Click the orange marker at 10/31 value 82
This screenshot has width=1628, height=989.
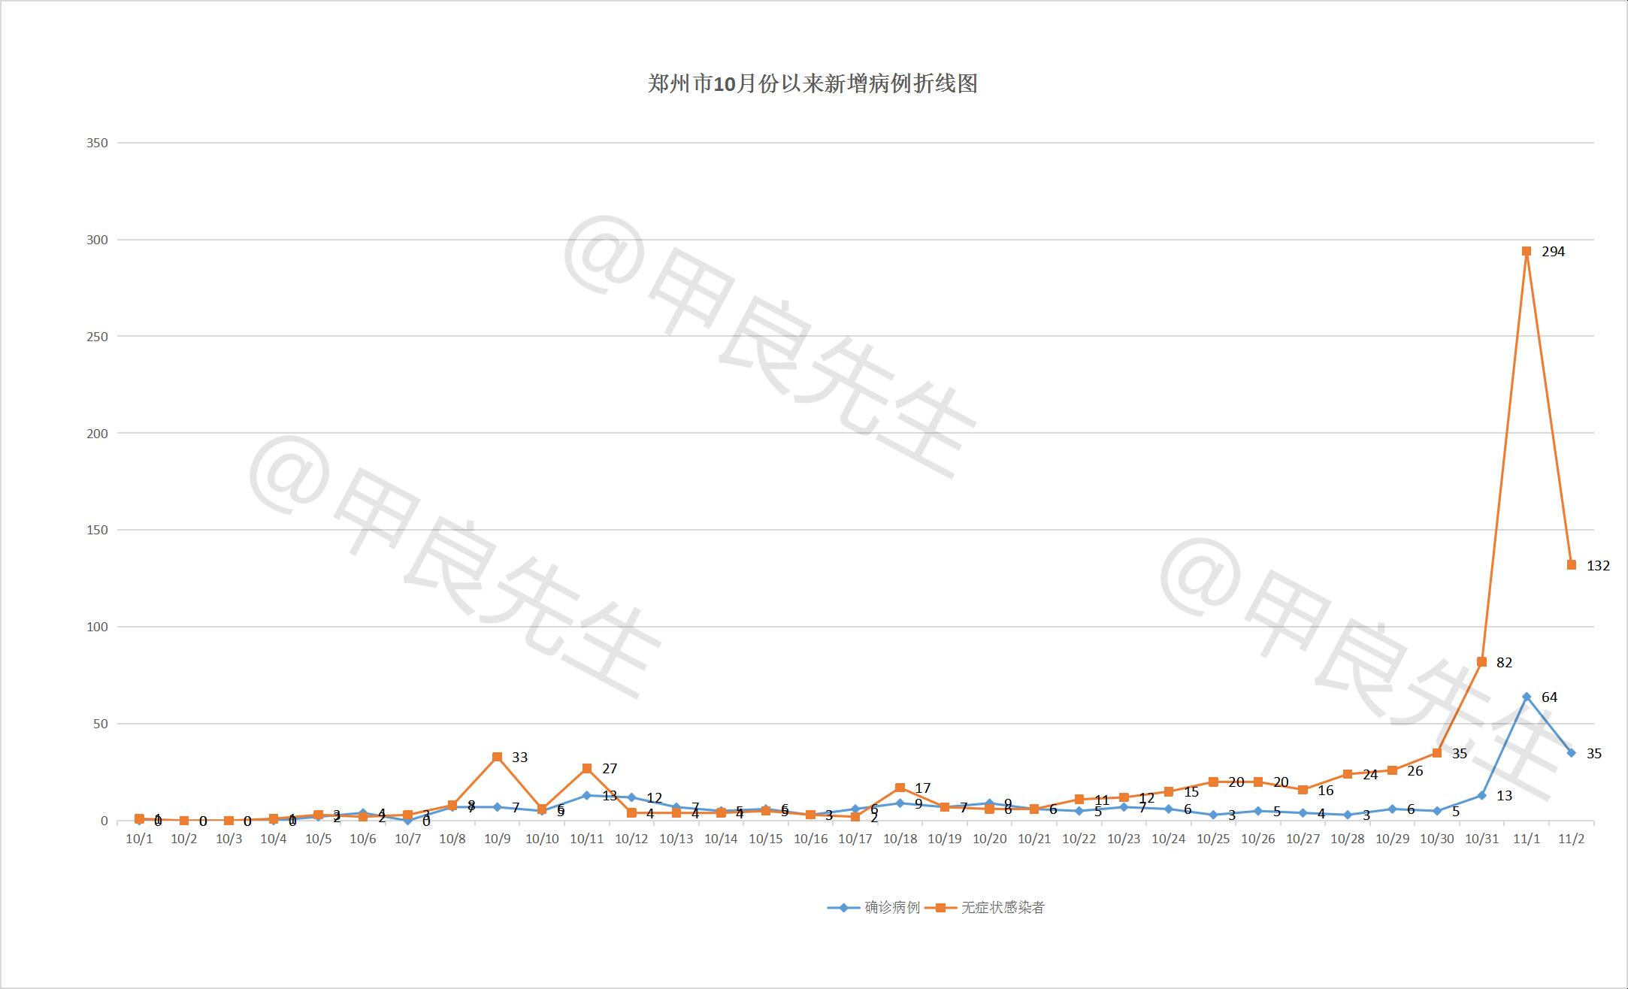1482,662
